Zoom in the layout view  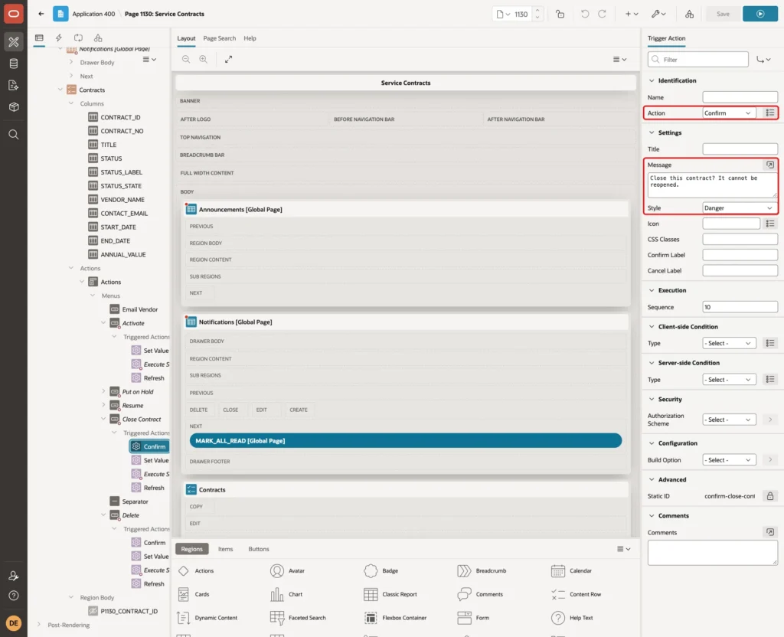(204, 59)
